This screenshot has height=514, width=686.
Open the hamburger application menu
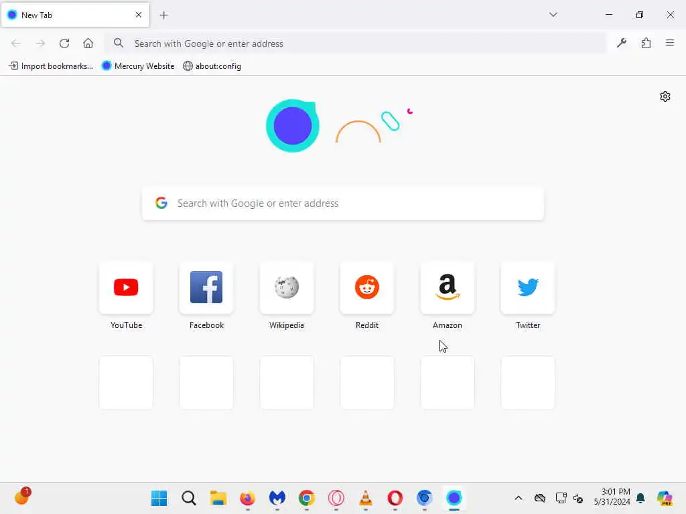pyautogui.click(x=670, y=43)
